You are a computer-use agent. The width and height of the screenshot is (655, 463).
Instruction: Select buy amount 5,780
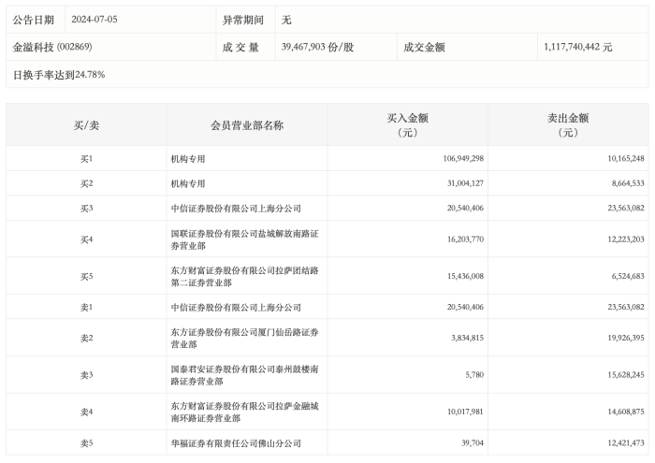point(474,375)
